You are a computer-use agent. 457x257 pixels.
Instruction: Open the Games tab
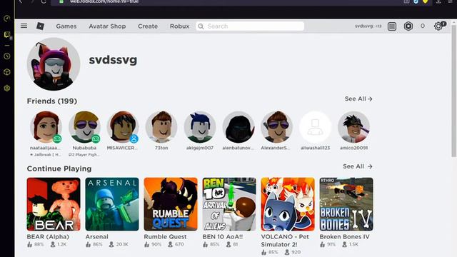tap(66, 26)
